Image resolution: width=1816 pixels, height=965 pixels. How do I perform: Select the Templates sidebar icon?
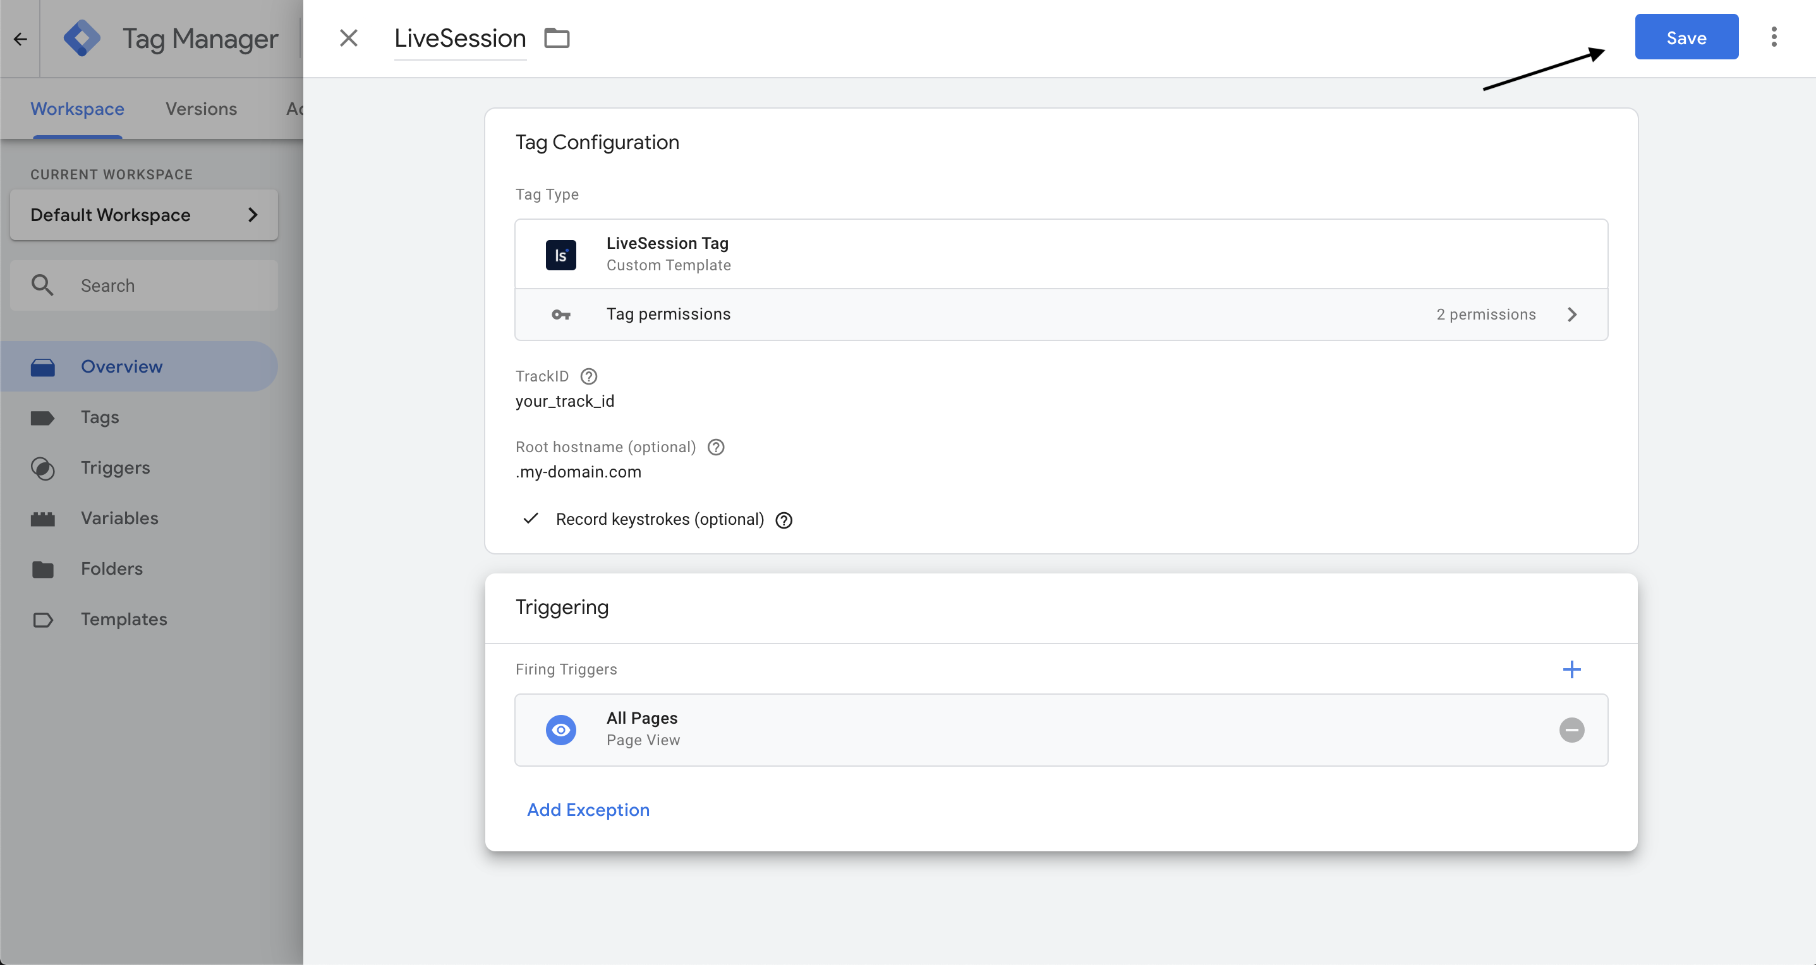(43, 619)
